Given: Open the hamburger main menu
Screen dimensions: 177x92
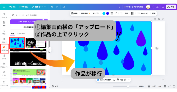Looking at the screenshot, I should pos(4,7).
